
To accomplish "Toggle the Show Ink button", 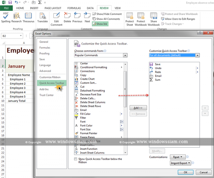I will point(100,24).
